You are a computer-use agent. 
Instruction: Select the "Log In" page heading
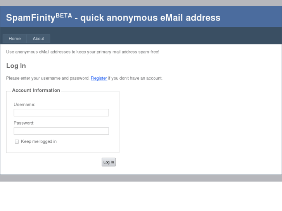[16, 66]
